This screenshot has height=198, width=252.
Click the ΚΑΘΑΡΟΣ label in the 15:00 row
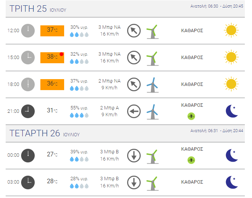[192, 58]
